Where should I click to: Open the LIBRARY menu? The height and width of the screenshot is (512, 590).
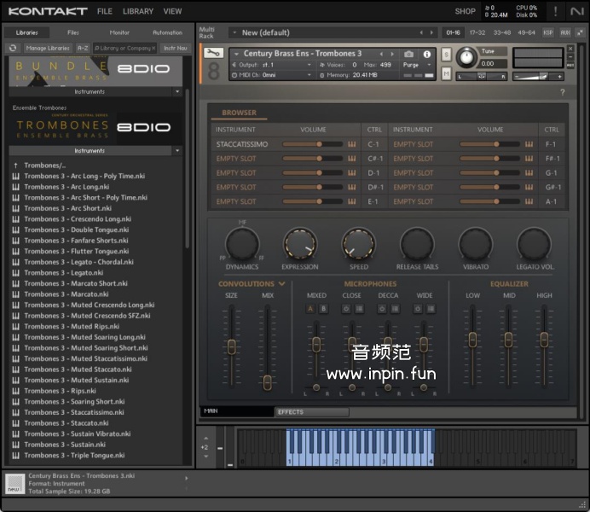pos(138,12)
